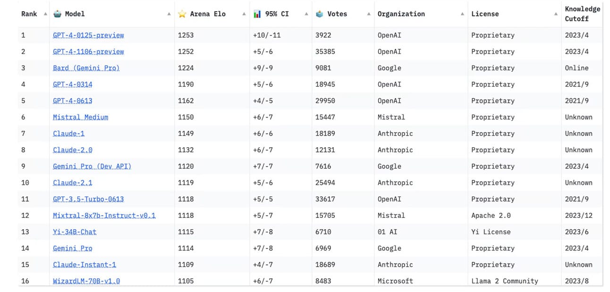Click the star icon beside Arena Elo
Screen dimensions: 610x292
click(x=182, y=14)
